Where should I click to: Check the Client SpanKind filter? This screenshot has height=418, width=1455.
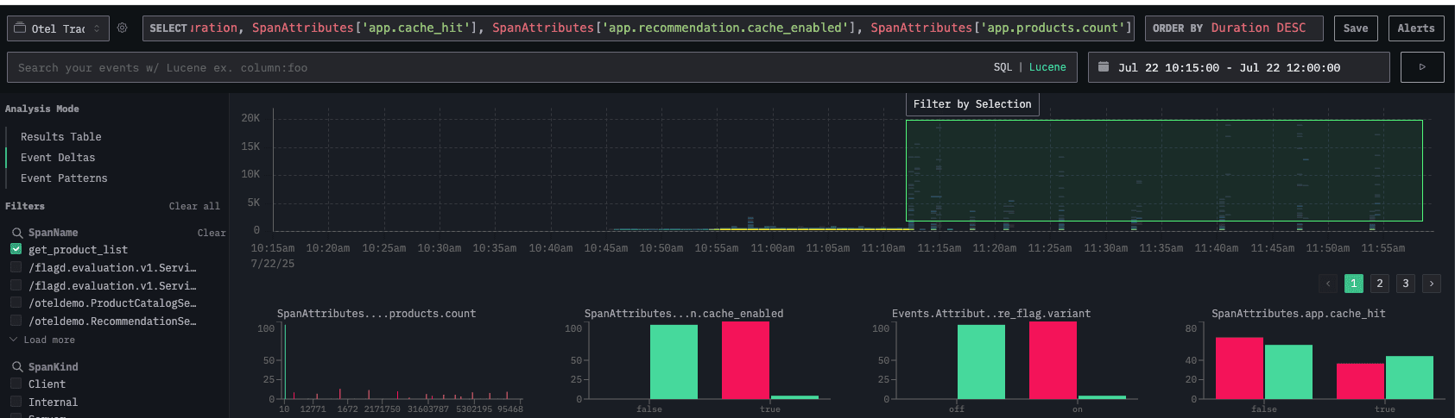pos(16,384)
